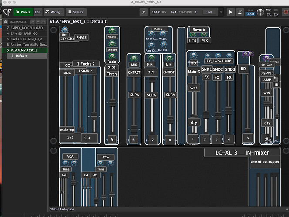
Task: Click the channel 5 Thrsh fader
Action: point(112,103)
